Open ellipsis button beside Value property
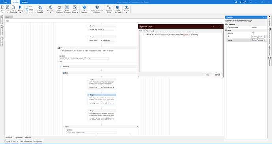The height and width of the screenshot is (144, 272). click(x=266, y=40)
